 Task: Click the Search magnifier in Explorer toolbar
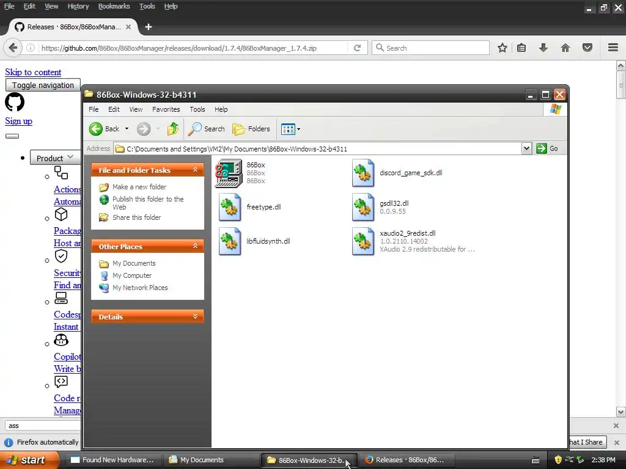tap(194, 129)
